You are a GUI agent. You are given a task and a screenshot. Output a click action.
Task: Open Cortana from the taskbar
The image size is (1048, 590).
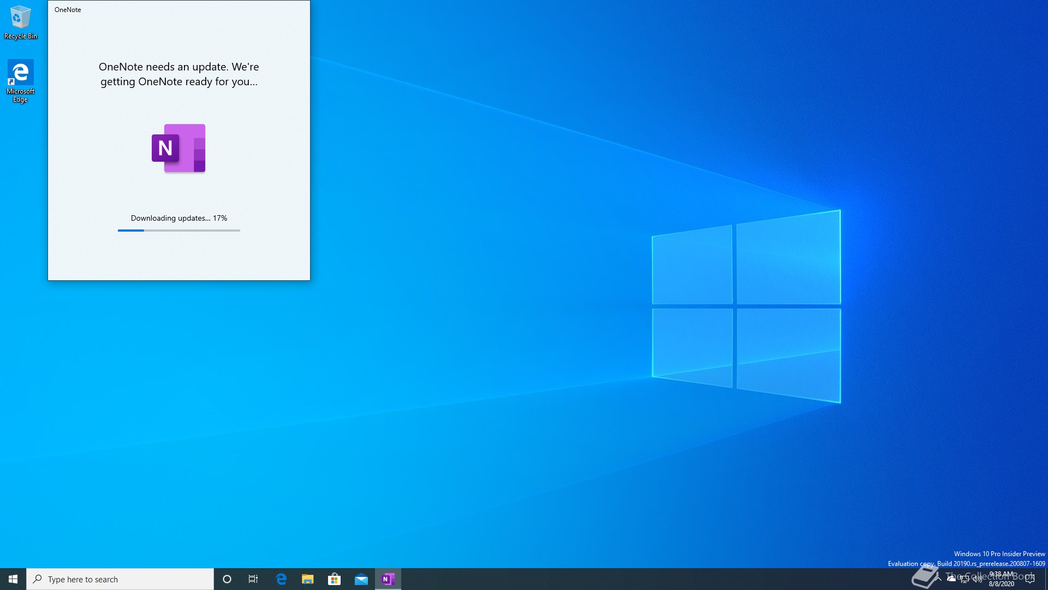227,579
